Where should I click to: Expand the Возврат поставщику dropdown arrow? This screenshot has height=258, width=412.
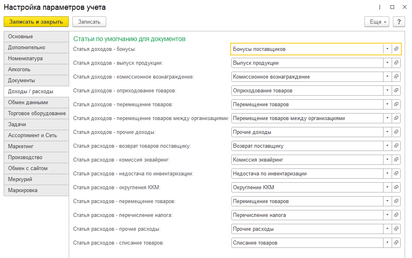tap(387, 146)
